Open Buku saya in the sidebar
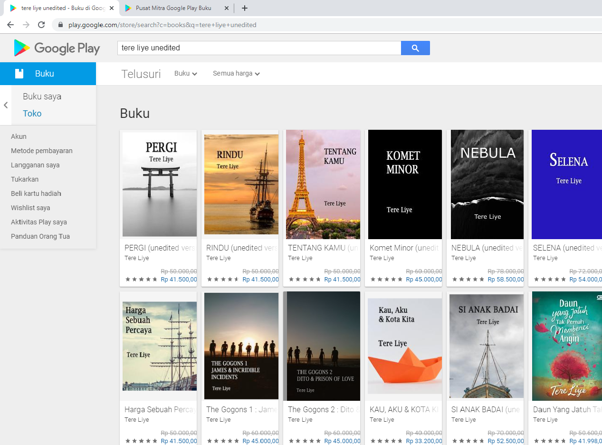The image size is (602, 445). 42,97
